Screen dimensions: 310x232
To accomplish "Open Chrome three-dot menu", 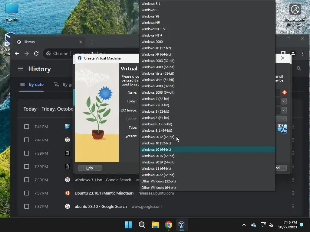I will click(x=303, y=53).
